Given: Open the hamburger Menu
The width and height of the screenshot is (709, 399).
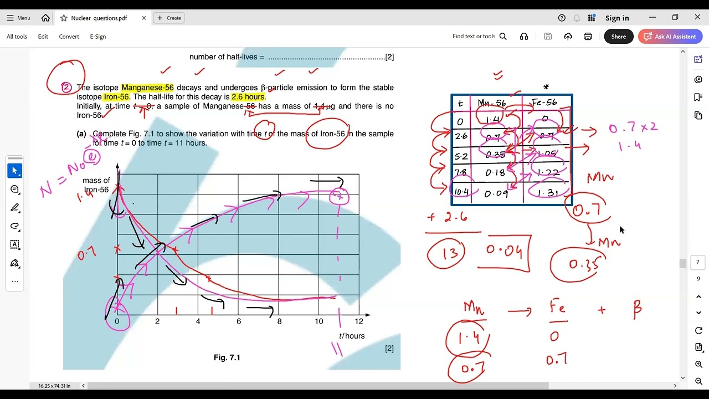Looking at the screenshot, I should (18, 18).
